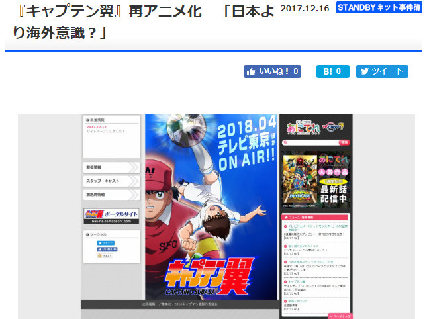Click the Hatena B! bookmark button
This screenshot has width=425, height=319.
pos(332,71)
